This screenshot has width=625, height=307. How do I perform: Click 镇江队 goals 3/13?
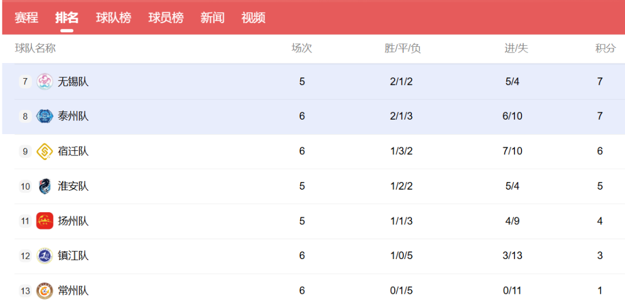[x=512, y=256]
